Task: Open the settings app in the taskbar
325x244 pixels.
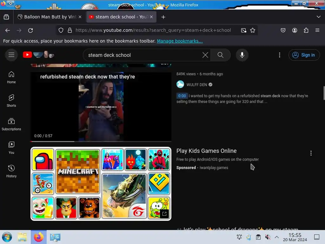Action: click(x=55, y=237)
